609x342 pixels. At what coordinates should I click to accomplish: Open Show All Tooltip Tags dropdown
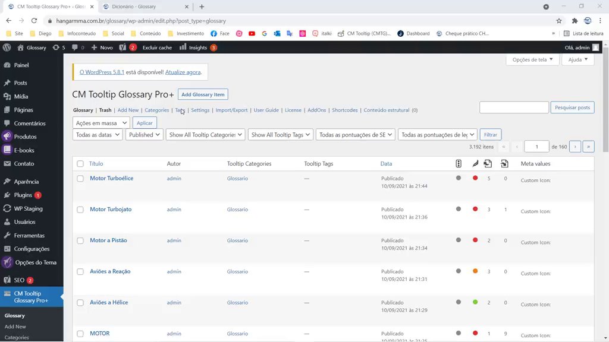(x=281, y=135)
